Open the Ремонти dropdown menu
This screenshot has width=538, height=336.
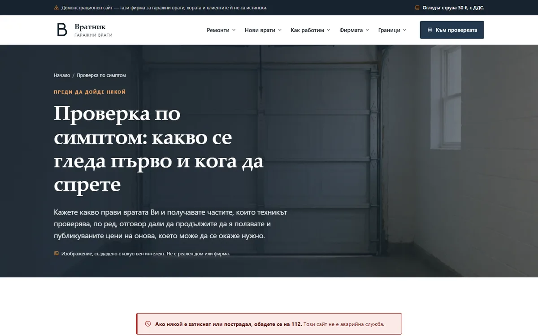(x=221, y=30)
